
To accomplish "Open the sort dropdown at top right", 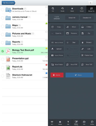I will pos(91,3).
